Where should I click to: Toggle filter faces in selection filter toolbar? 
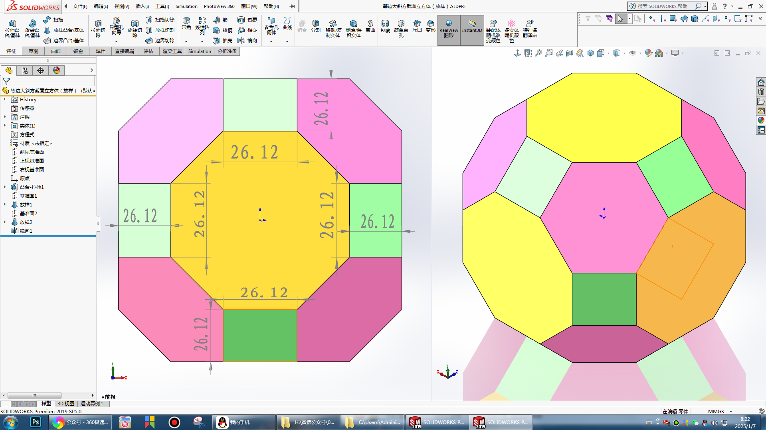(x=673, y=19)
